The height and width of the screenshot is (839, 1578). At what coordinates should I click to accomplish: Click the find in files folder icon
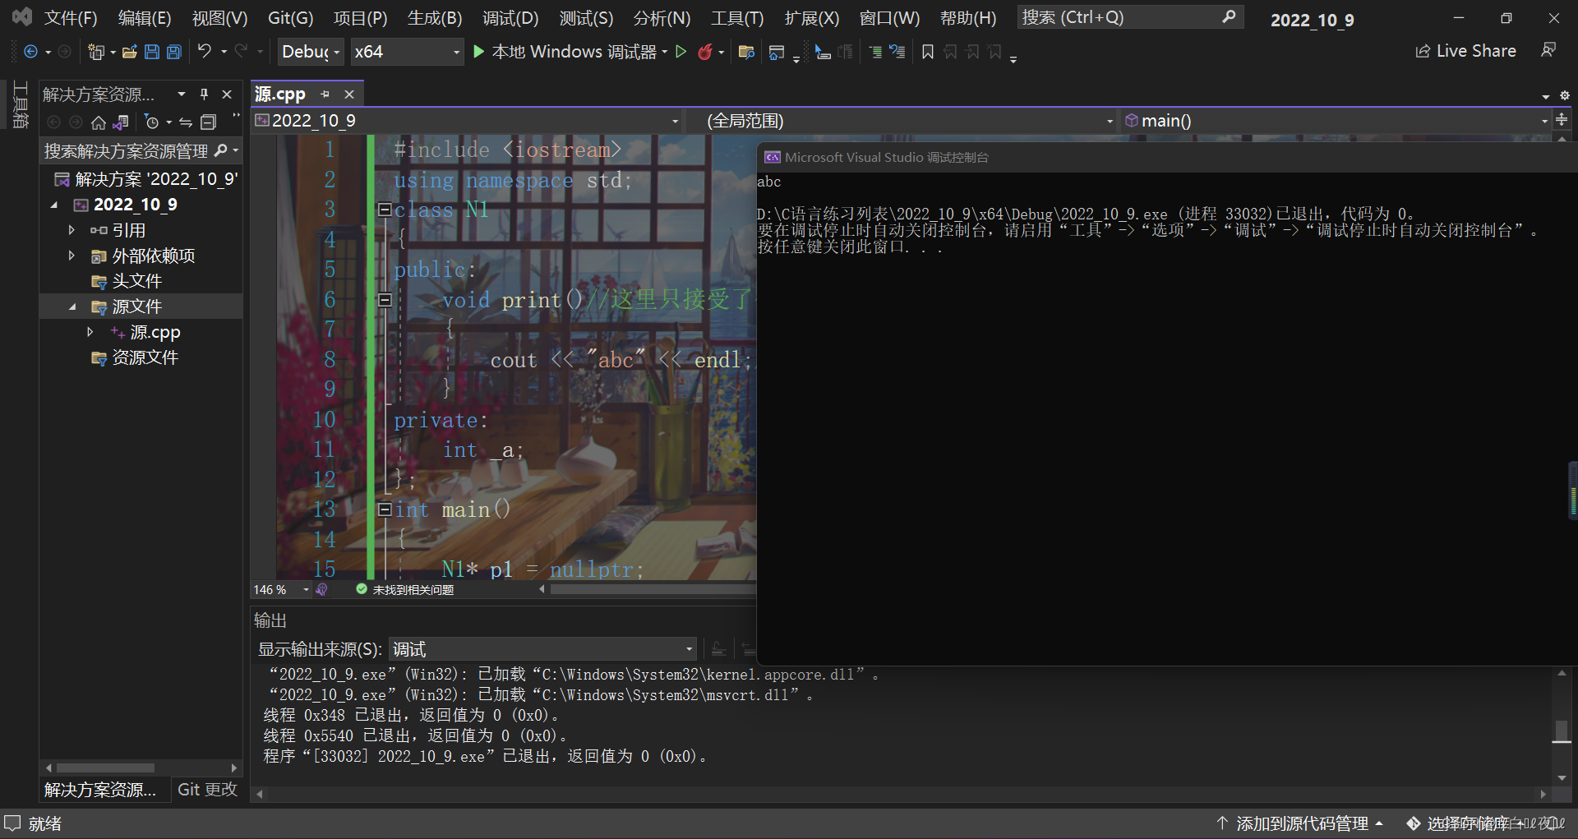click(746, 52)
